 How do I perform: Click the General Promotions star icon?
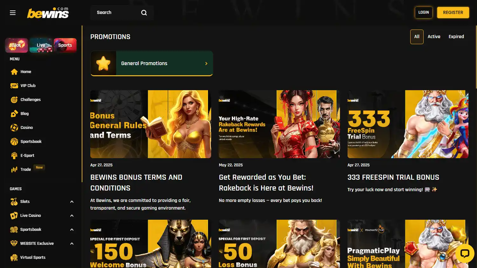coord(103,64)
